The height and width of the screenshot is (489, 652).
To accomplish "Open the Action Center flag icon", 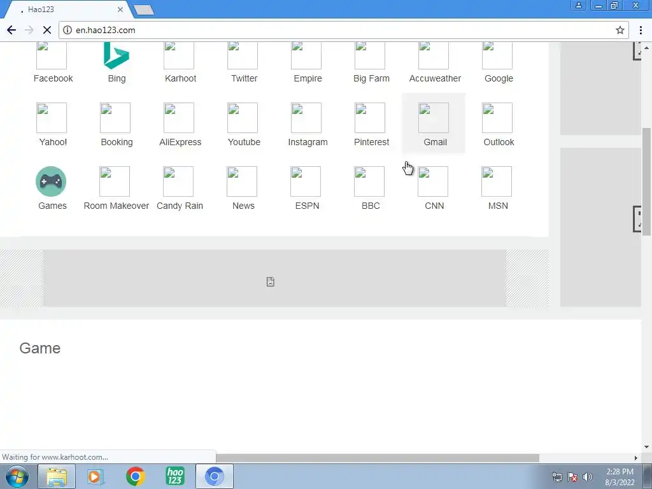I will [x=572, y=477].
